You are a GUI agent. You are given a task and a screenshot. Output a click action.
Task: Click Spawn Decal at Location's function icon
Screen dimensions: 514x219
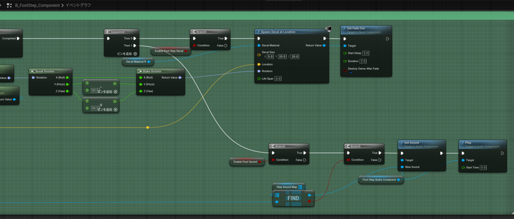pyautogui.click(x=258, y=32)
